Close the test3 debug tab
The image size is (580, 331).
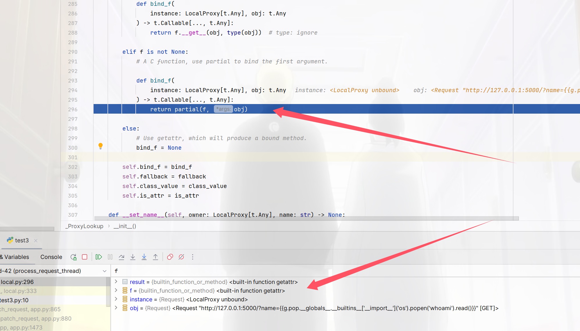[x=36, y=240]
